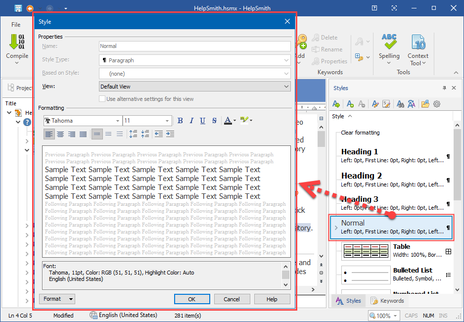This screenshot has width=464, height=322.
Task: Sort by the Style column header
Action: coord(391,116)
